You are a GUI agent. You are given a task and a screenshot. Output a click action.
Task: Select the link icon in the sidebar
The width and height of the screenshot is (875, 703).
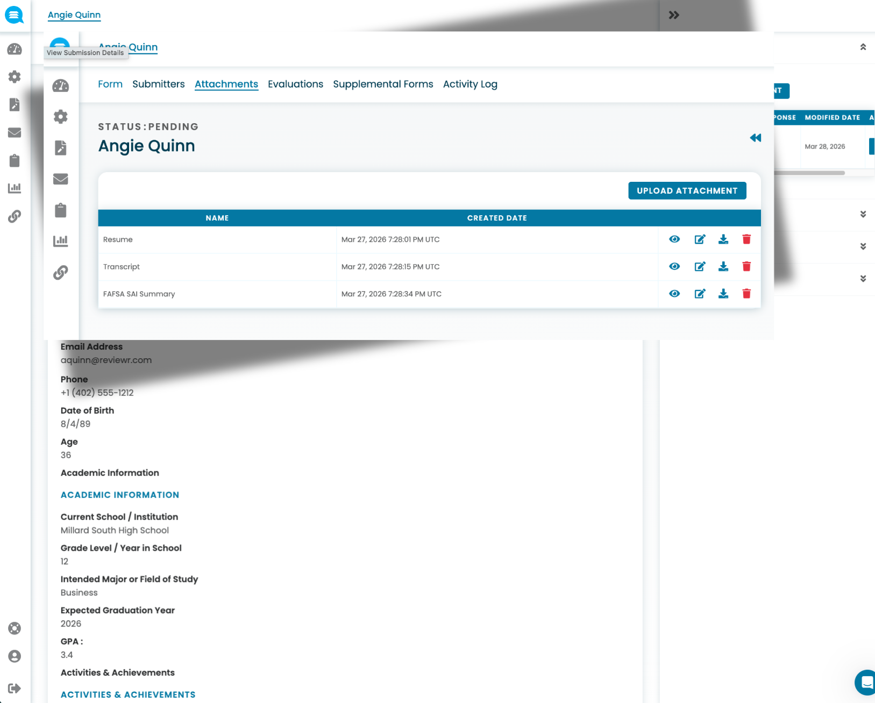pos(15,216)
